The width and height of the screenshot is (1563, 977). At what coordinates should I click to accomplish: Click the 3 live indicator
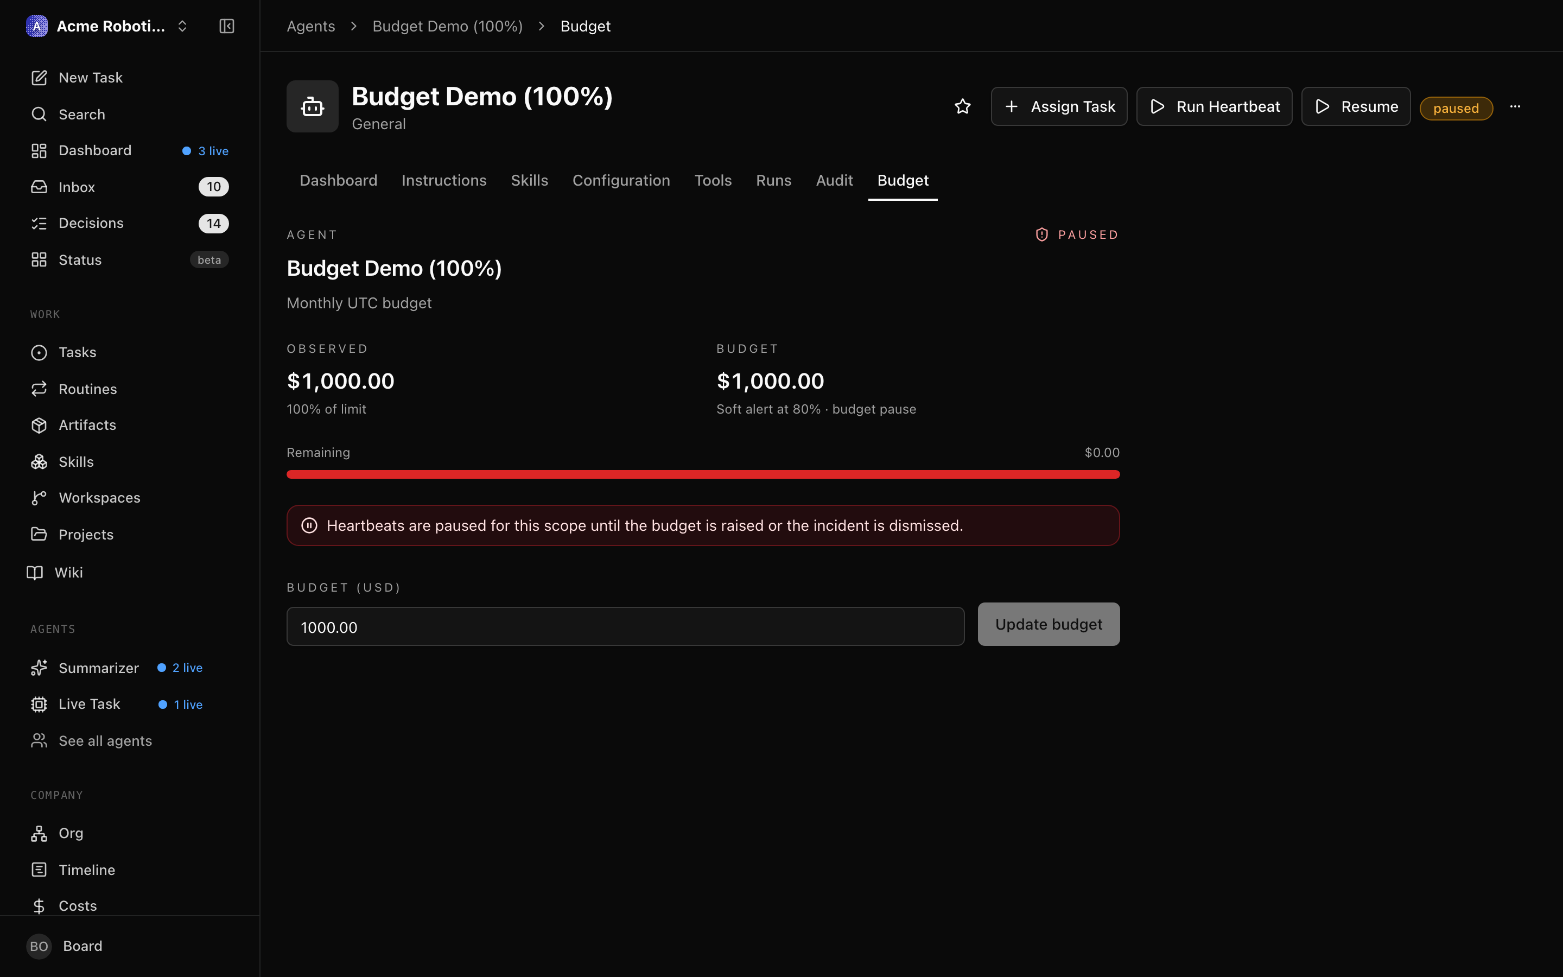pos(205,150)
